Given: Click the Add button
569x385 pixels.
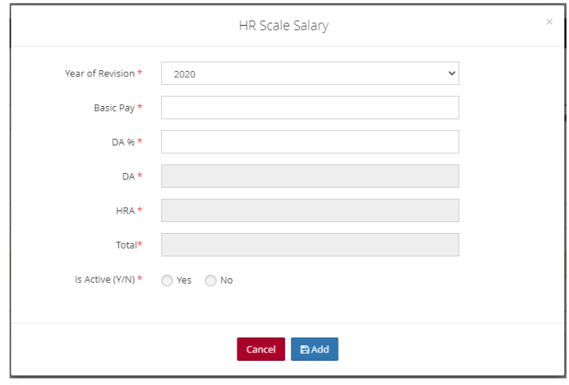Looking at the screenshot, I should tap(314, 349).
